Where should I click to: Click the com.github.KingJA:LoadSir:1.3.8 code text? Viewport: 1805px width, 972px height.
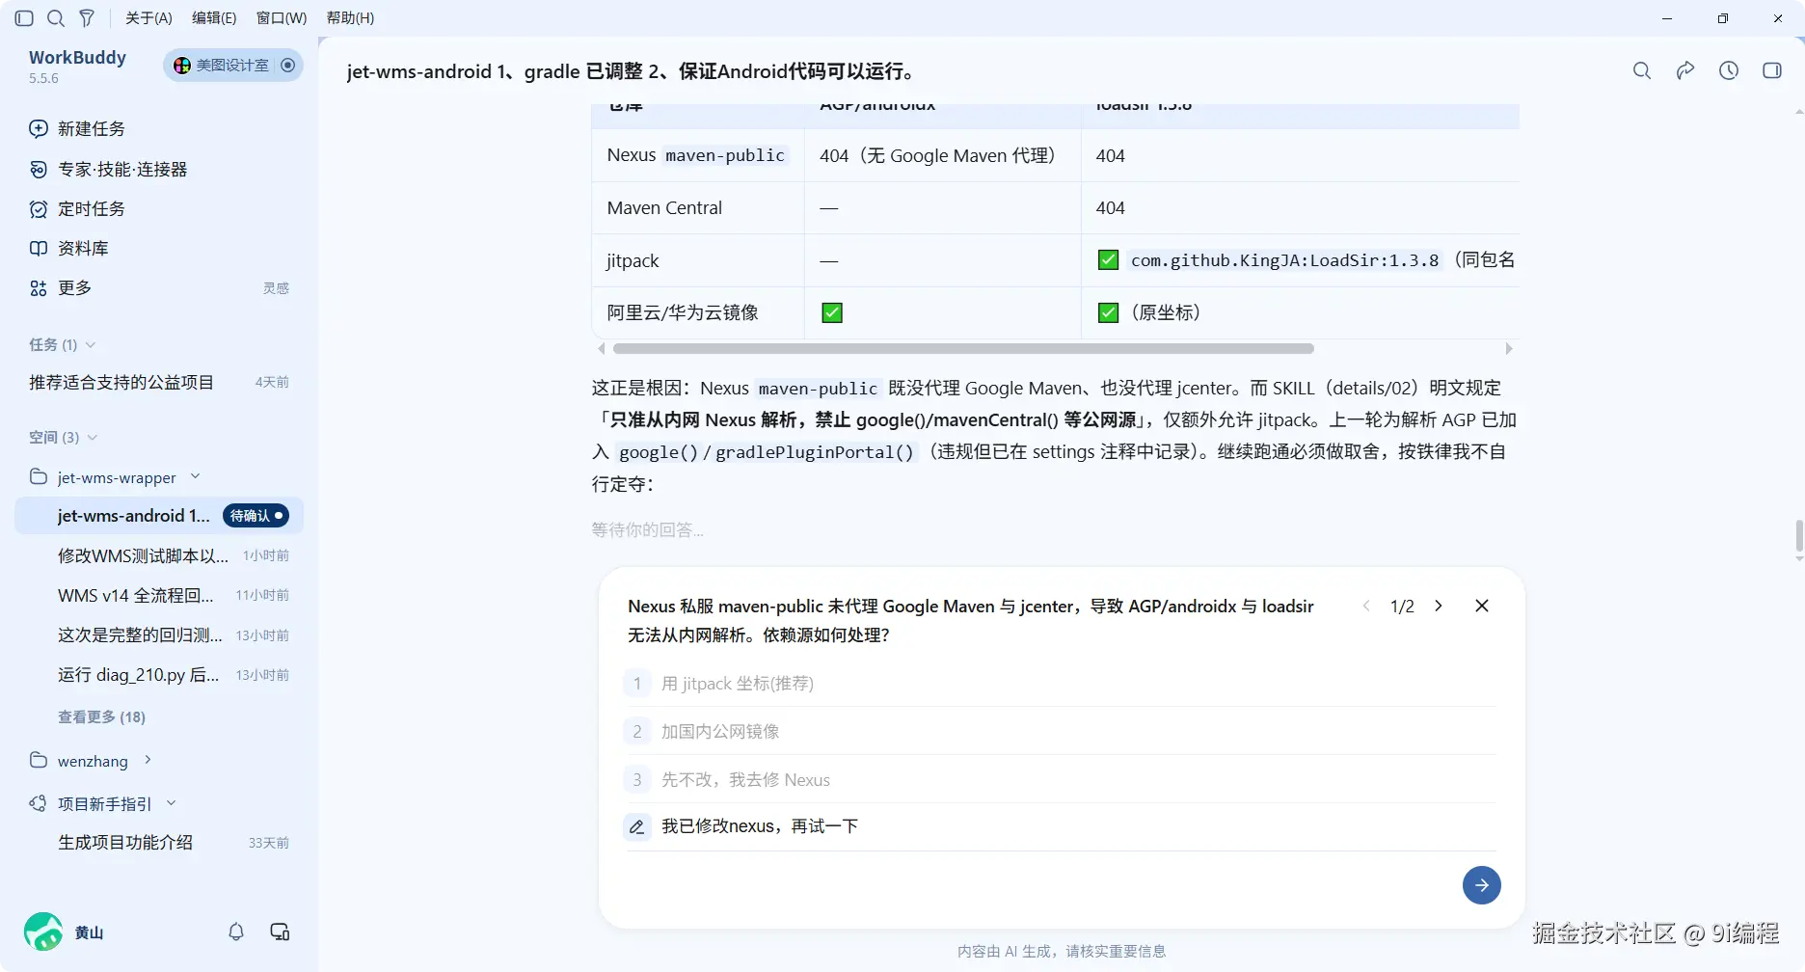click(x=1284, y=260)
